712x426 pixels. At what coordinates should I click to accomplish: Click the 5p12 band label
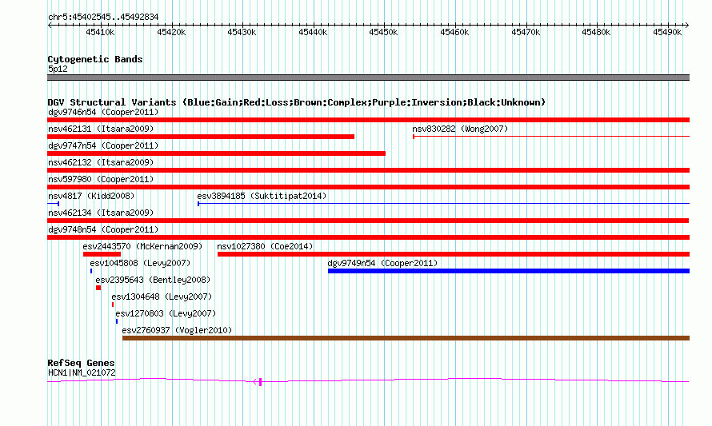[x=58, y=69]
